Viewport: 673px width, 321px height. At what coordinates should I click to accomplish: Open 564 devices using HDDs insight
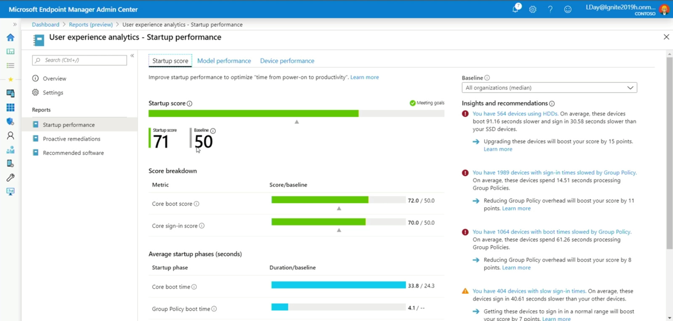515,114
